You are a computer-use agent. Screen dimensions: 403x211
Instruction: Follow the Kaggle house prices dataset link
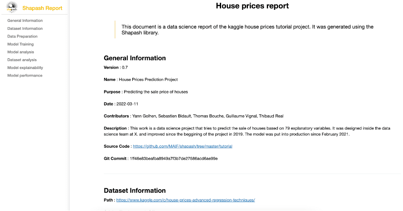point(185,200)
